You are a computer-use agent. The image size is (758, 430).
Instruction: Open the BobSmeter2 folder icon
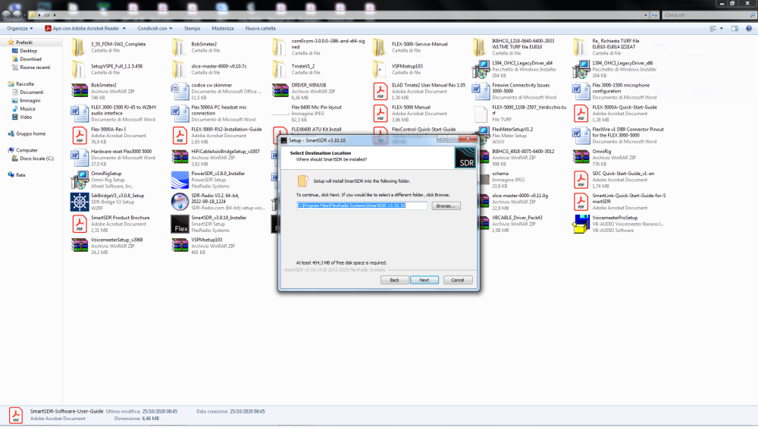(179, 48)
